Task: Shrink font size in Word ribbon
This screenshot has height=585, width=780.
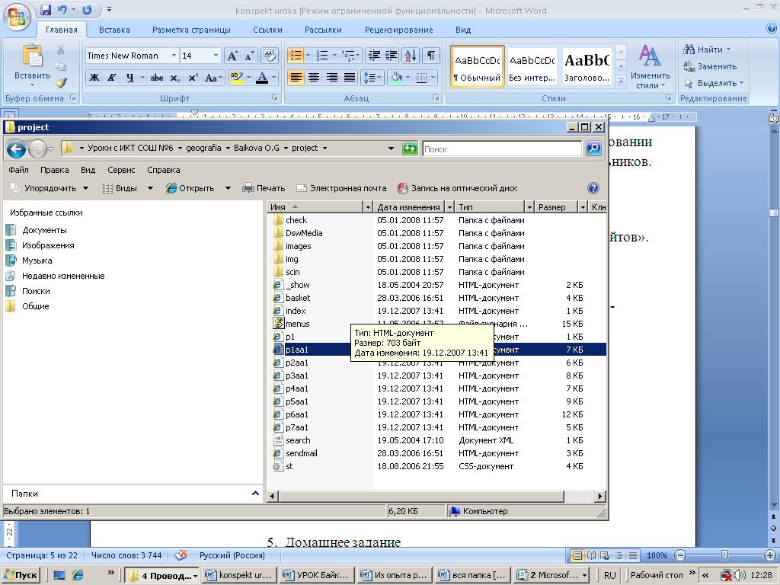Action: tap(249, 56)
